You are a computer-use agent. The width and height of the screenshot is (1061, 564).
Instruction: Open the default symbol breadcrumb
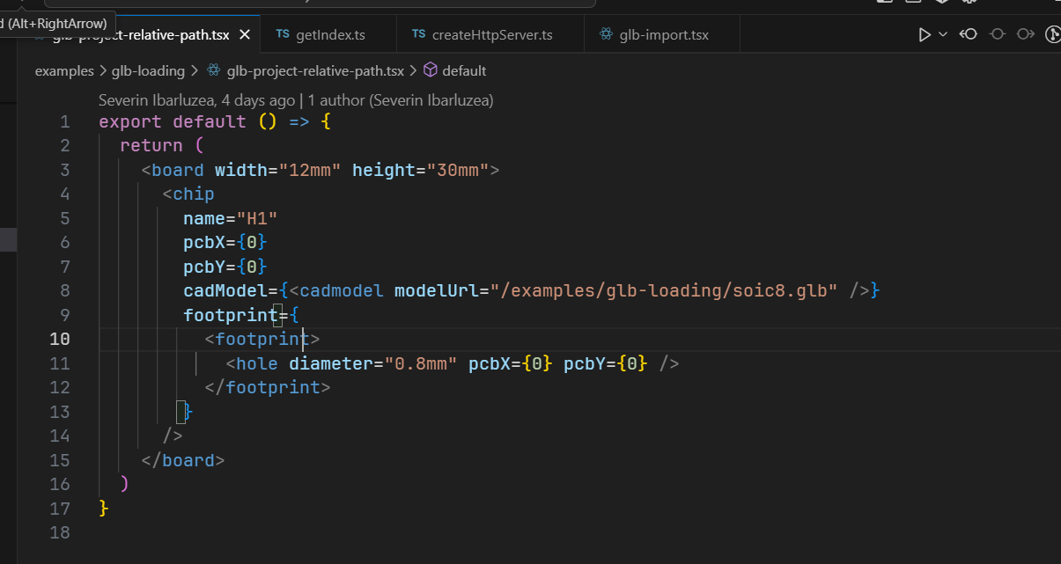[x=464, y=70]
